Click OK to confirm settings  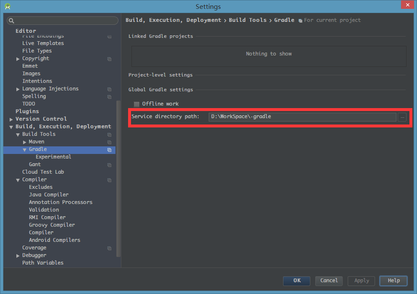pyautogui.click(x=296, y=281)
